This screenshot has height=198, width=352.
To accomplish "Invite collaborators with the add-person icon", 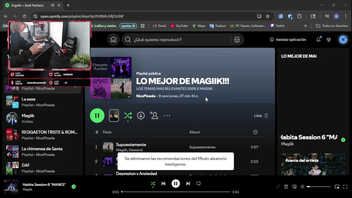I will (154, 115).
